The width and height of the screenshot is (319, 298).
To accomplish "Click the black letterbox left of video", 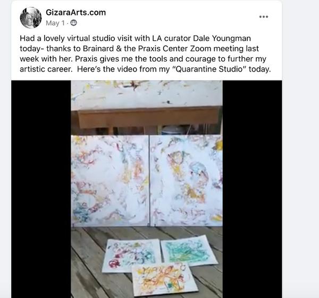I will click(41, 189).
